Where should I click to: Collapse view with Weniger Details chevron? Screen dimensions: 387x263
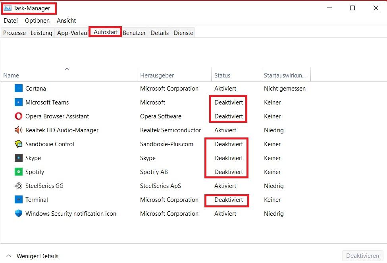9,256
